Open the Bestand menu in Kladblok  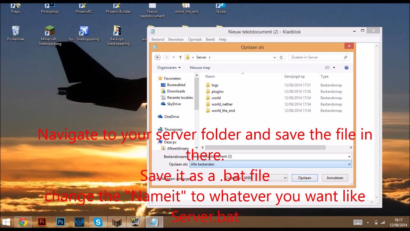point(158,39)
